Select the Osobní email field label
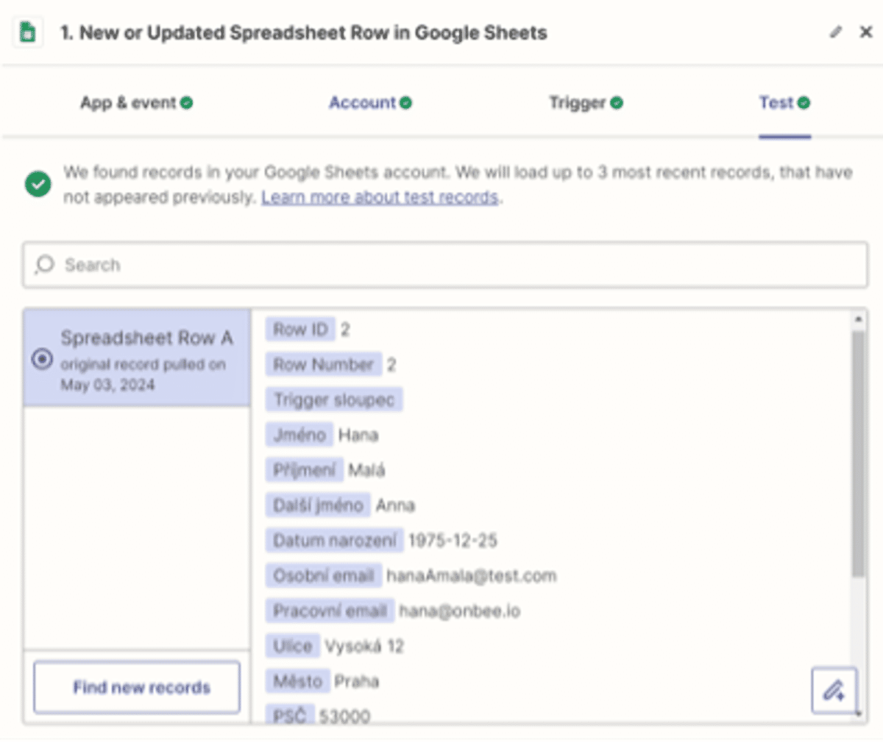Screen dimensions: 883x743 (x=324, y=575)
